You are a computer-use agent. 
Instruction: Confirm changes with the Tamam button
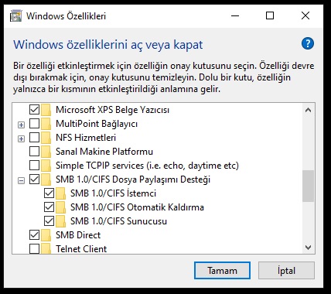point(222,271)
